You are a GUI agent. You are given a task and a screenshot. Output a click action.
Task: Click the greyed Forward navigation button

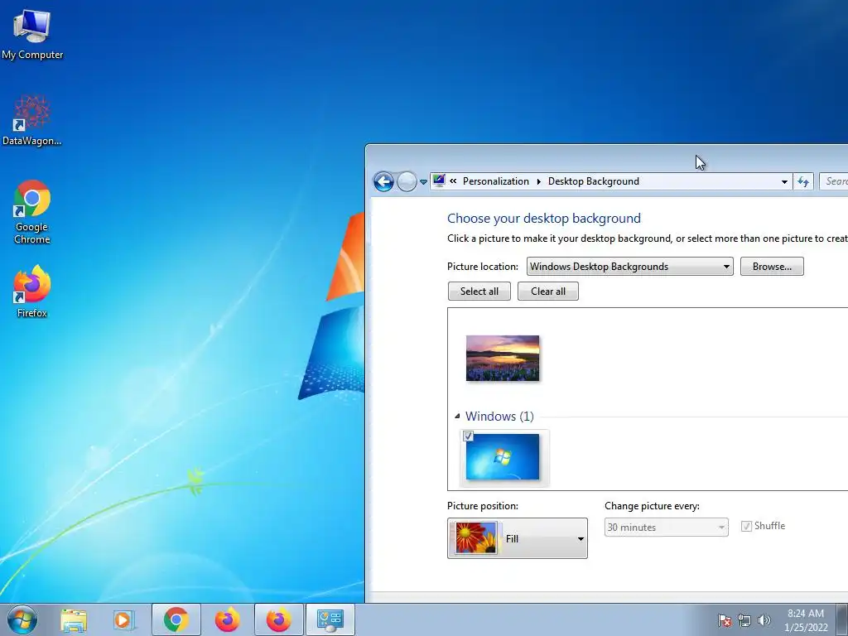coord(407,181)
